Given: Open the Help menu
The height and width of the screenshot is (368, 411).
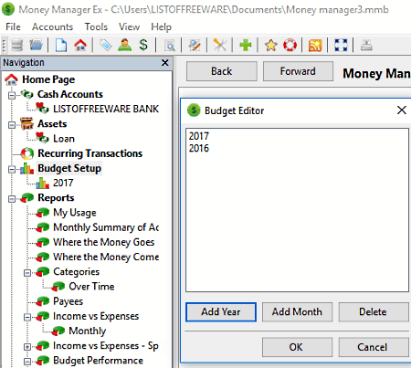Looking at the screenshot, I should point(161,26).
